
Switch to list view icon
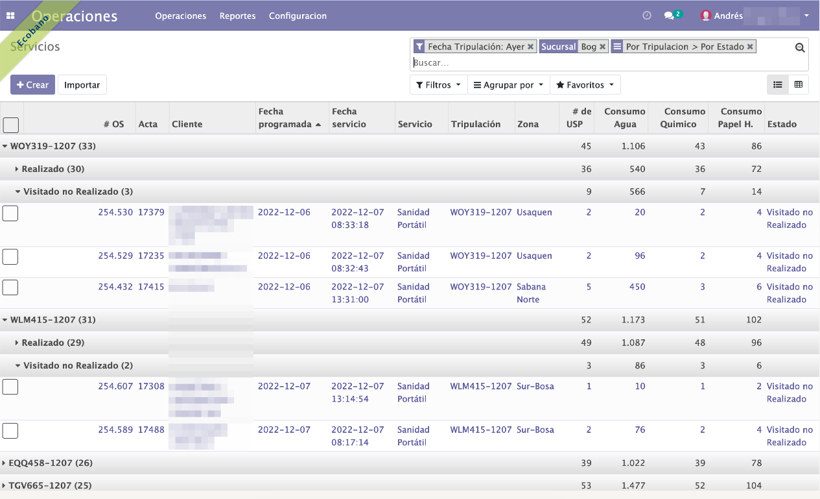[778, 84]
